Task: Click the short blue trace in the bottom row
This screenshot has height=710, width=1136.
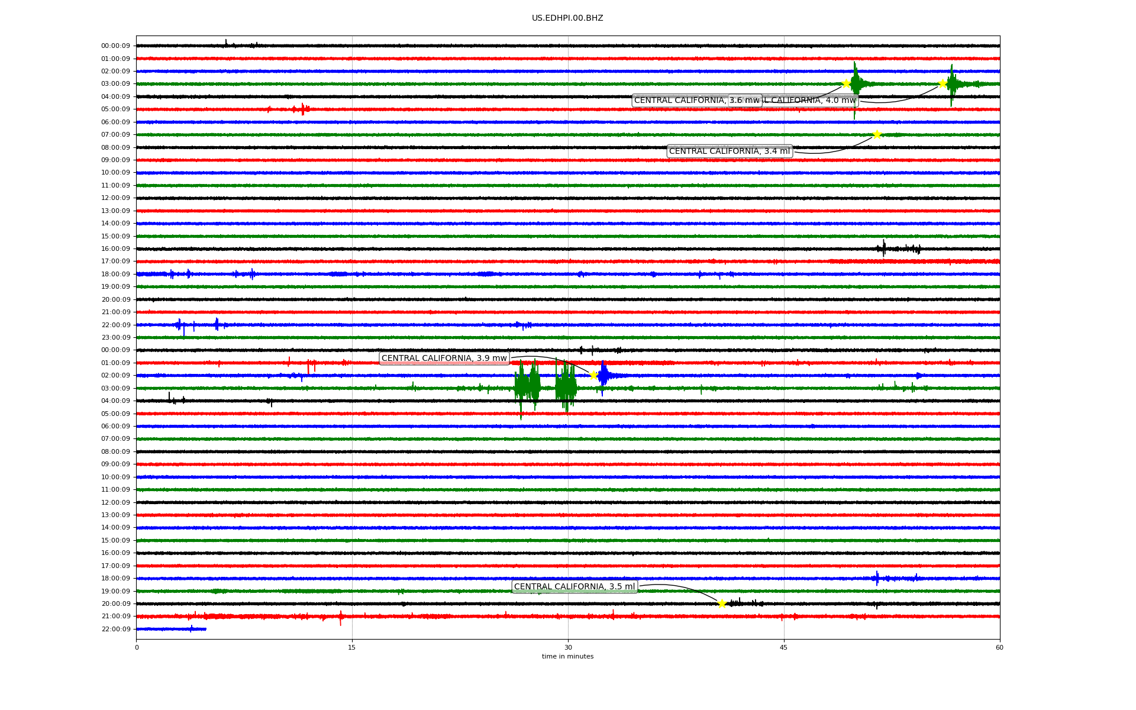Action: point(172,629)
